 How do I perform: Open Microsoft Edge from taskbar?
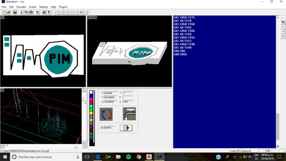98,157
